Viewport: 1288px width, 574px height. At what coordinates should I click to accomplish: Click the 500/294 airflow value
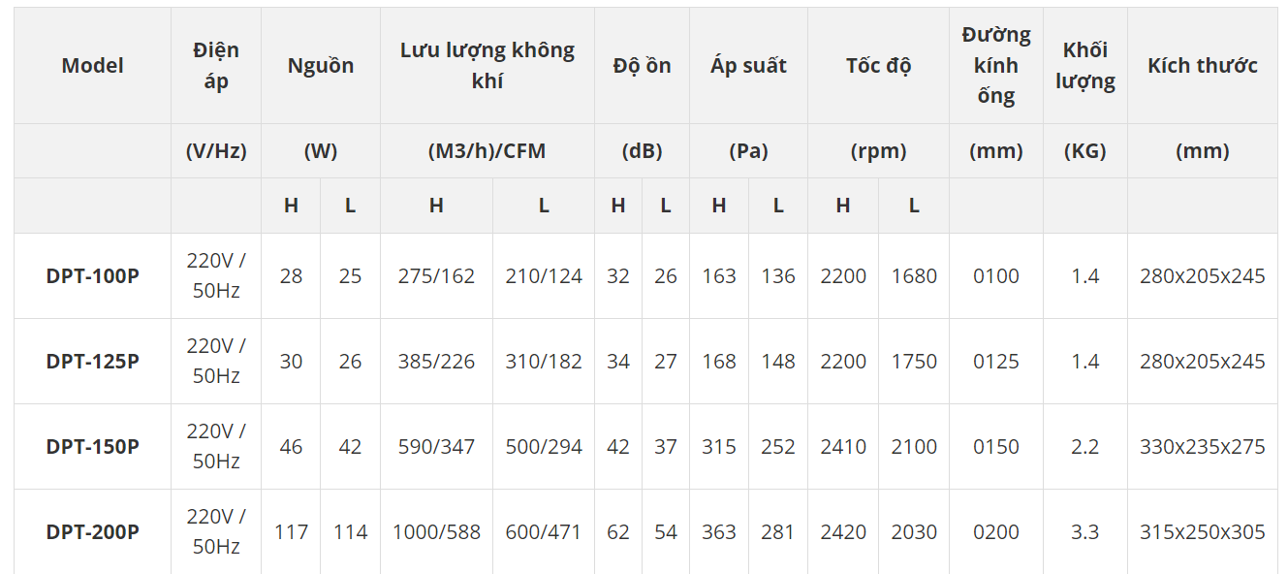(544, 447)
